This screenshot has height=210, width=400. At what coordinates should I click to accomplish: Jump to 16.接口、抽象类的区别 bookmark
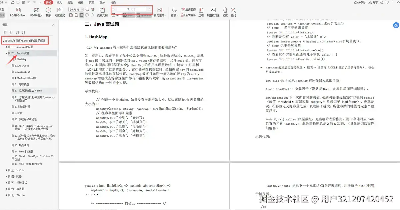[x=28, y=164]
